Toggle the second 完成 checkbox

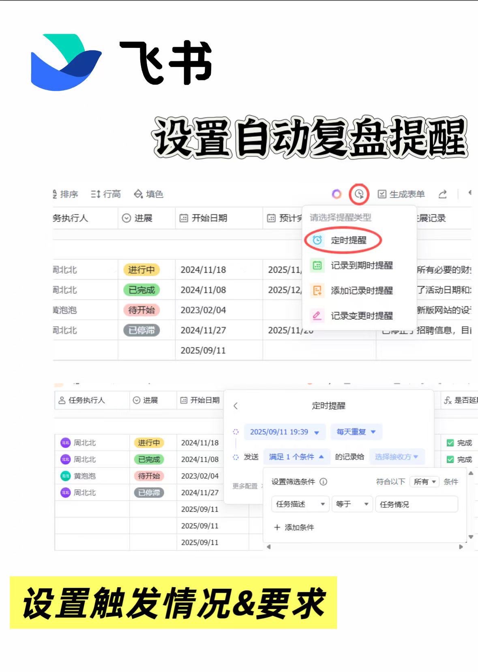coord(450,459)
